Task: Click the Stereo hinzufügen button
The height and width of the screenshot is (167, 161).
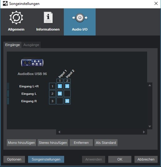Action: 53,143
